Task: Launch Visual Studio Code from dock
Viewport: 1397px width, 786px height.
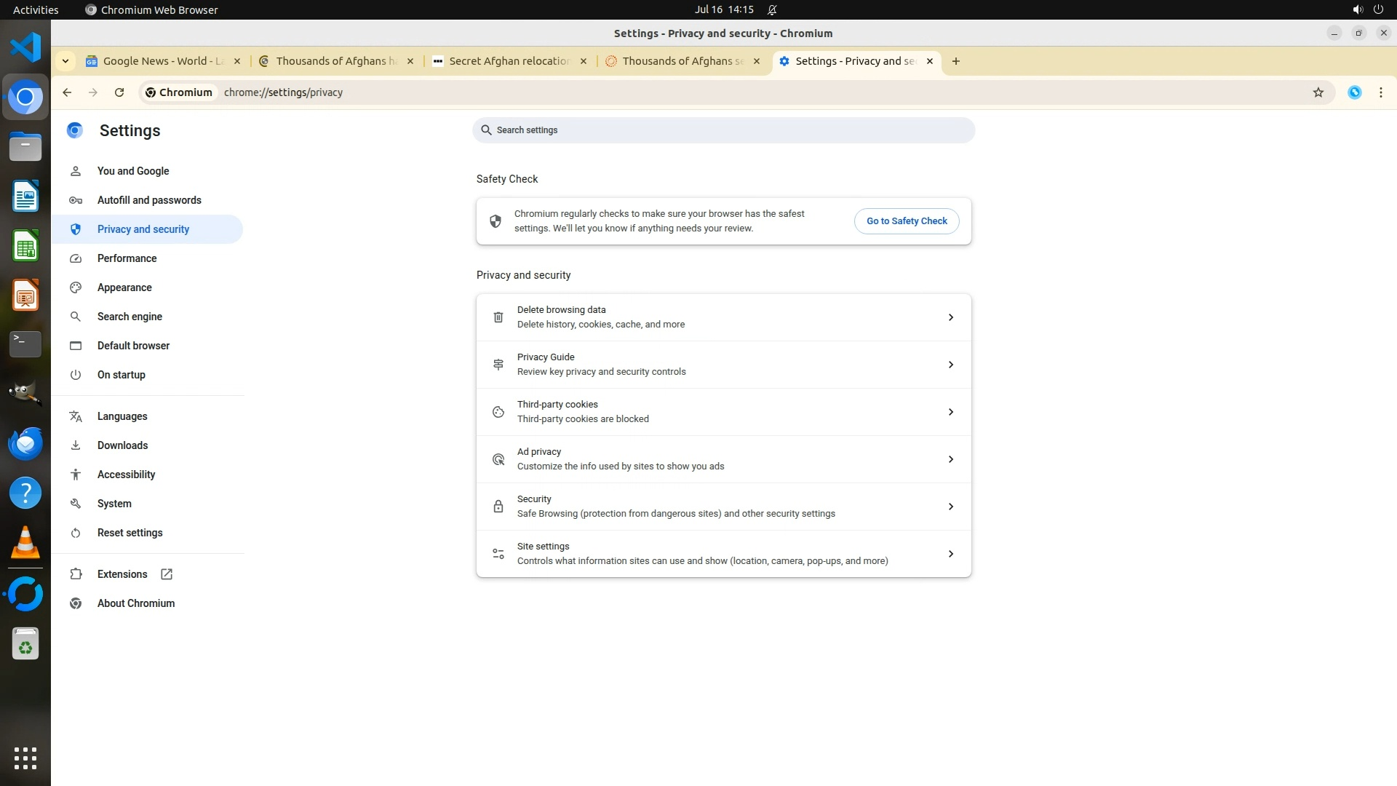Action: [25, 47]
